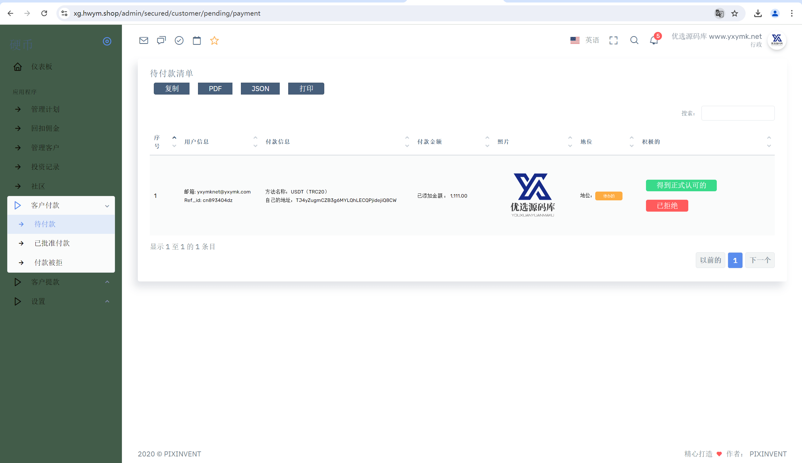
Task: Select 付款被拒 in the sidebar
Action: [x=61, y=263]
